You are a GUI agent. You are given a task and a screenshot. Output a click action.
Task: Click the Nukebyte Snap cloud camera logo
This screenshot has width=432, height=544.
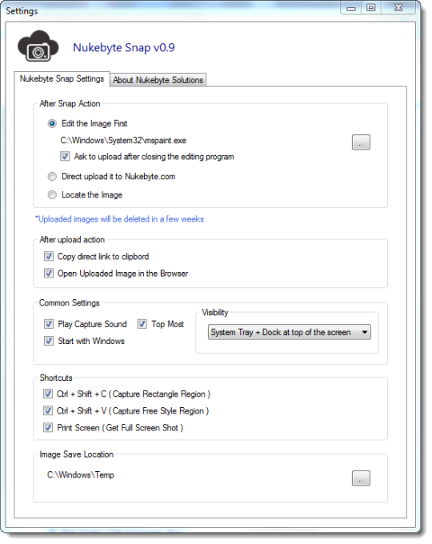(38, 46)
